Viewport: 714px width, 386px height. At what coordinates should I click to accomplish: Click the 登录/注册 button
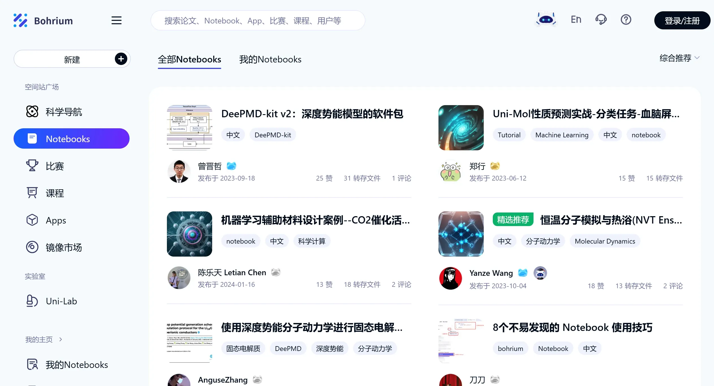tap(682, 20)
